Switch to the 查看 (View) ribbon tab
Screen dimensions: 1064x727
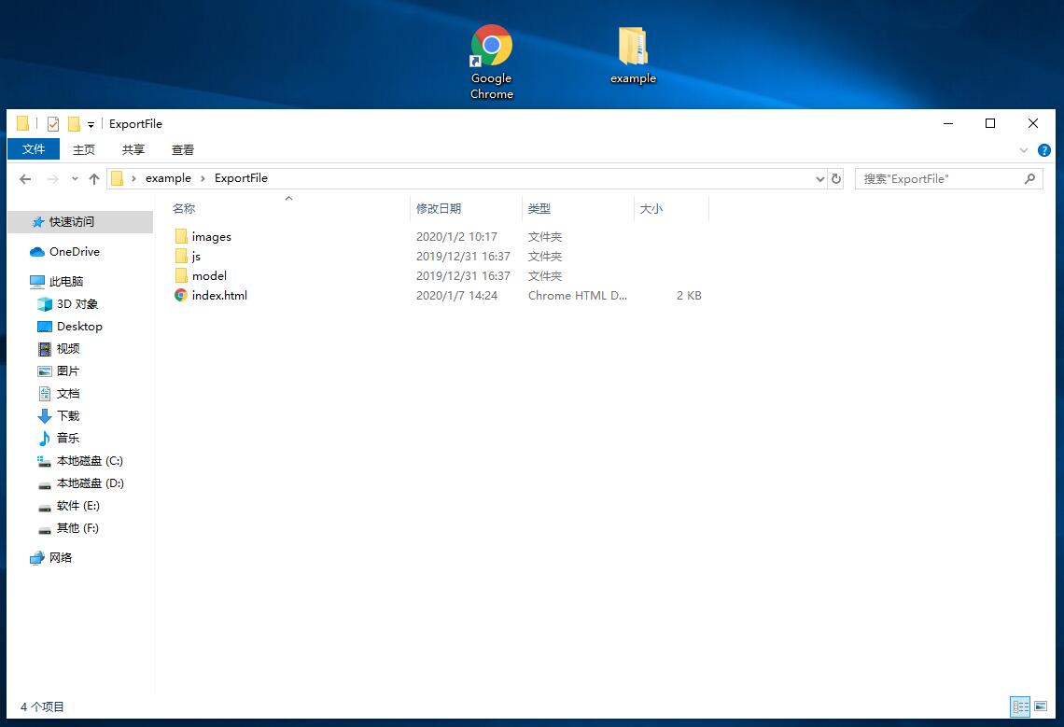183,149
